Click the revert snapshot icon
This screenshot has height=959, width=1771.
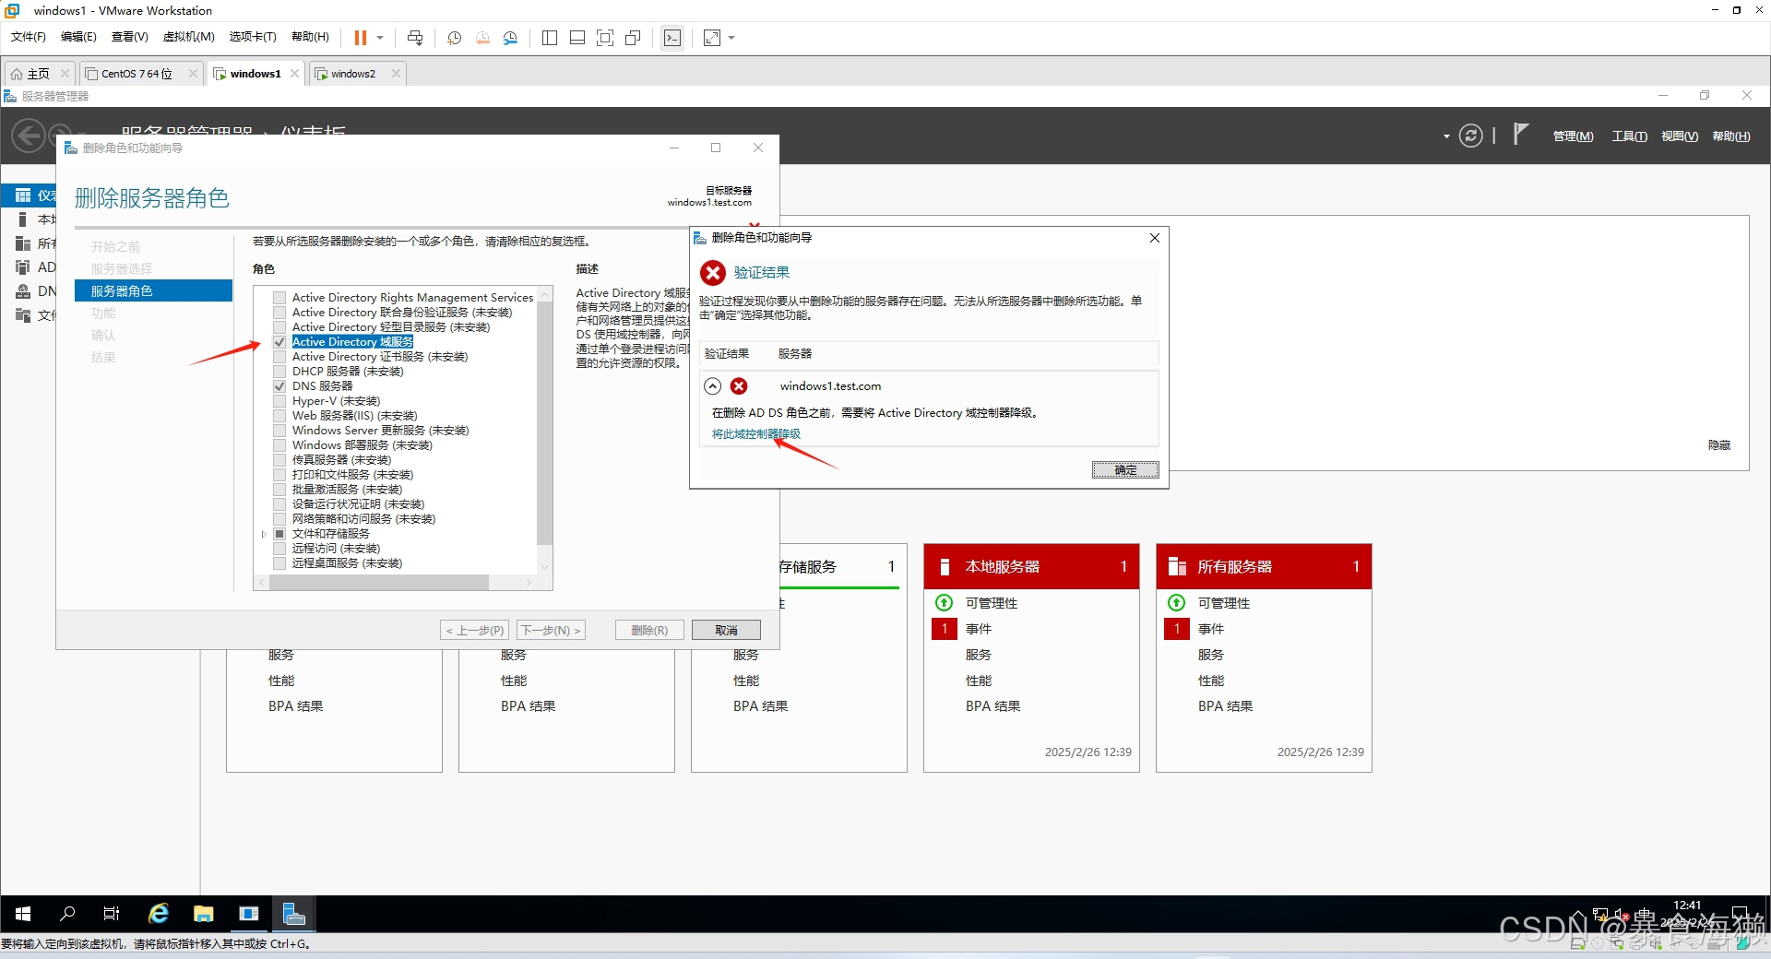[x=482, y=38]
